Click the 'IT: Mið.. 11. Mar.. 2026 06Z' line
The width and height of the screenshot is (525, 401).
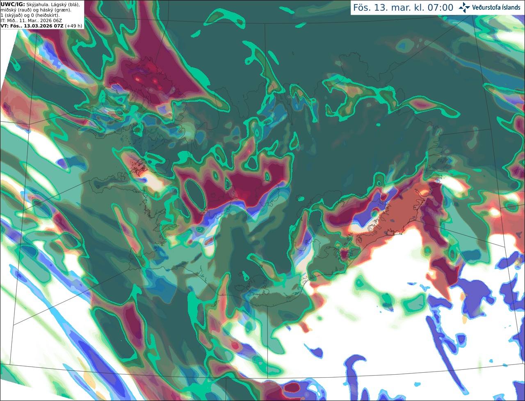tap(31, 21)
